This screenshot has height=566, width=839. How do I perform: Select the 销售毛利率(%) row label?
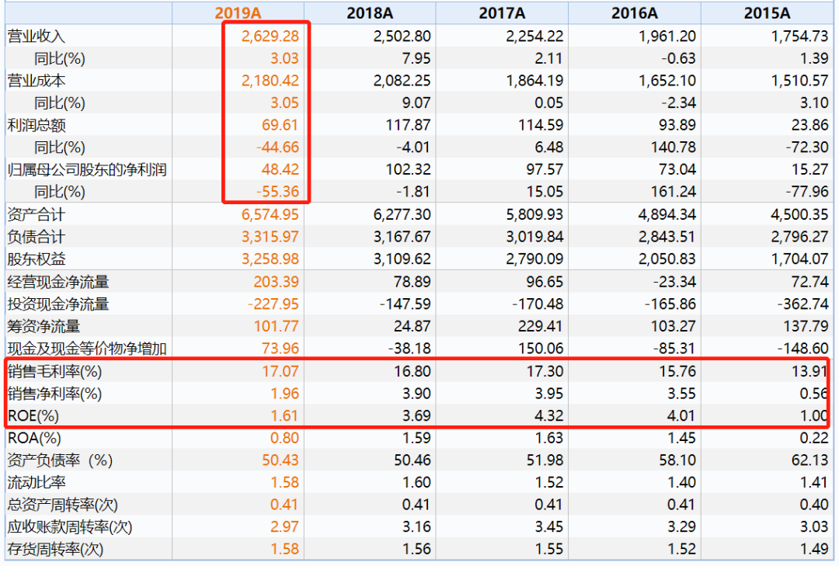click(x=54, y=371)
